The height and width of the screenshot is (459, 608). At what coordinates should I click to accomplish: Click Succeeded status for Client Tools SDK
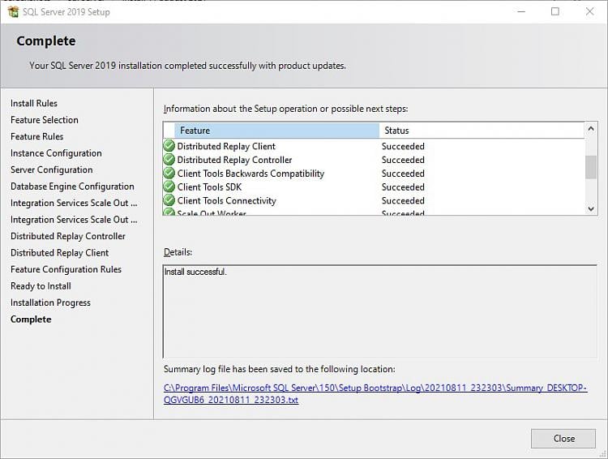pyautogui.click(x=403, y=187)
